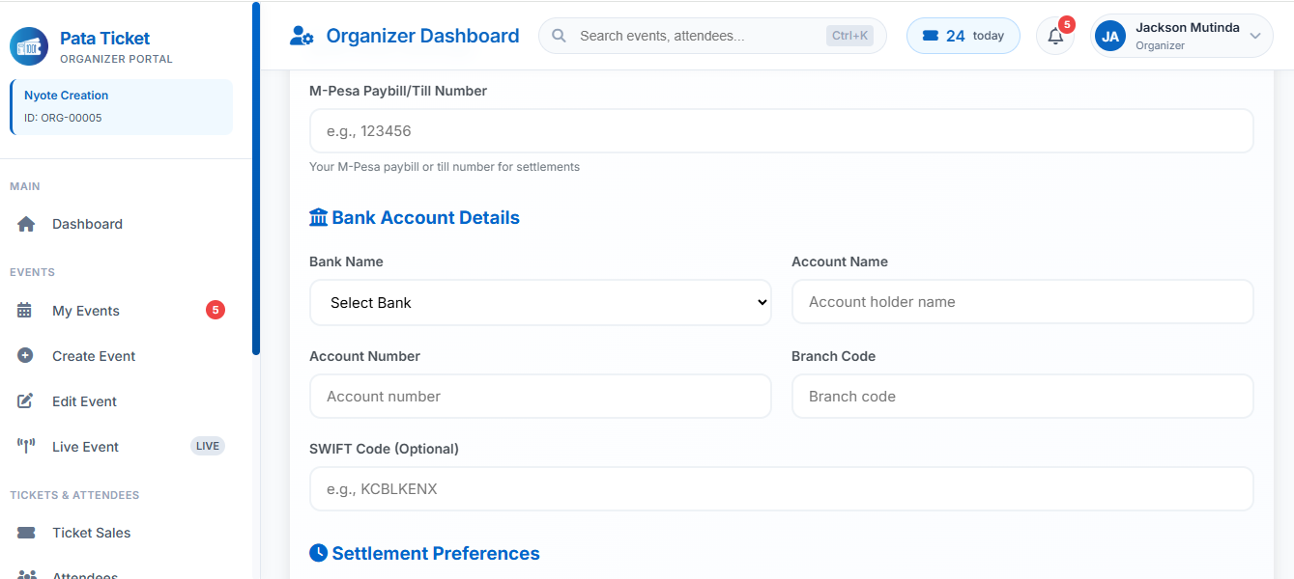Click the calendar icon for My Events
1294x579 pixels.
tap(26, 310)
